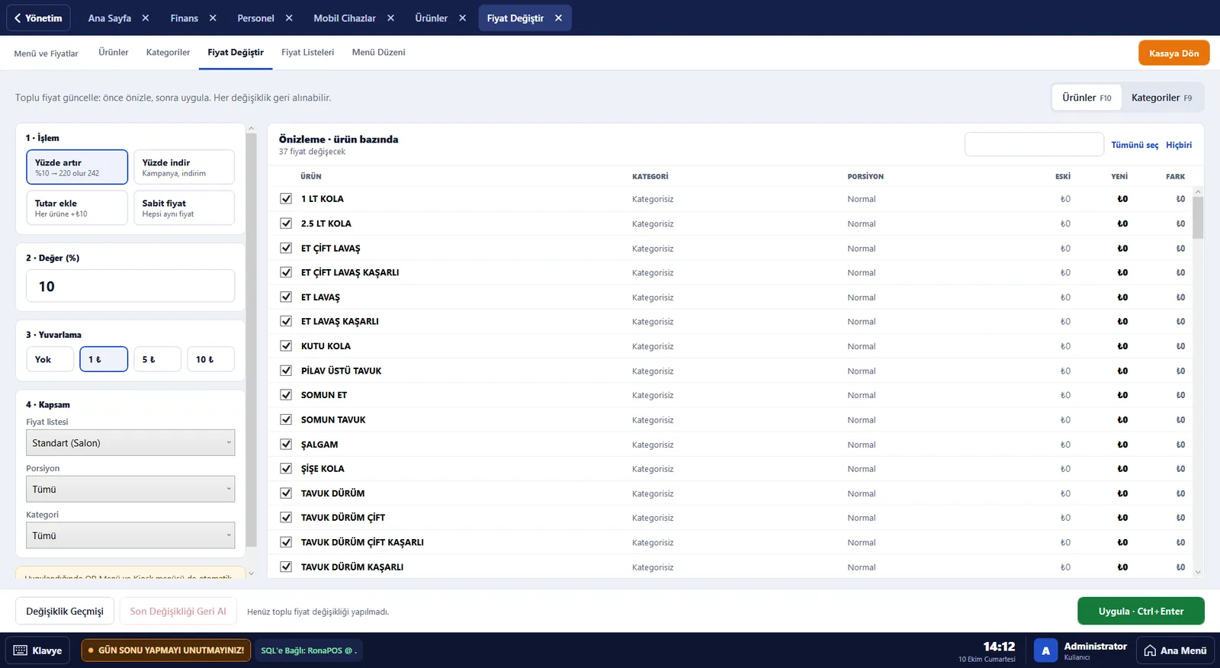Image resolution: width=1220 pixels, height=668 pixels.
Task: Select the Sabit fiyat operation
Action: (x=184, y=207)
